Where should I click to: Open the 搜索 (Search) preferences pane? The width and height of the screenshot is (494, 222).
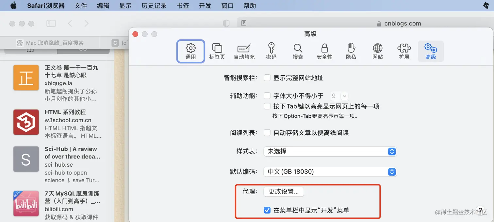point(298,51)
